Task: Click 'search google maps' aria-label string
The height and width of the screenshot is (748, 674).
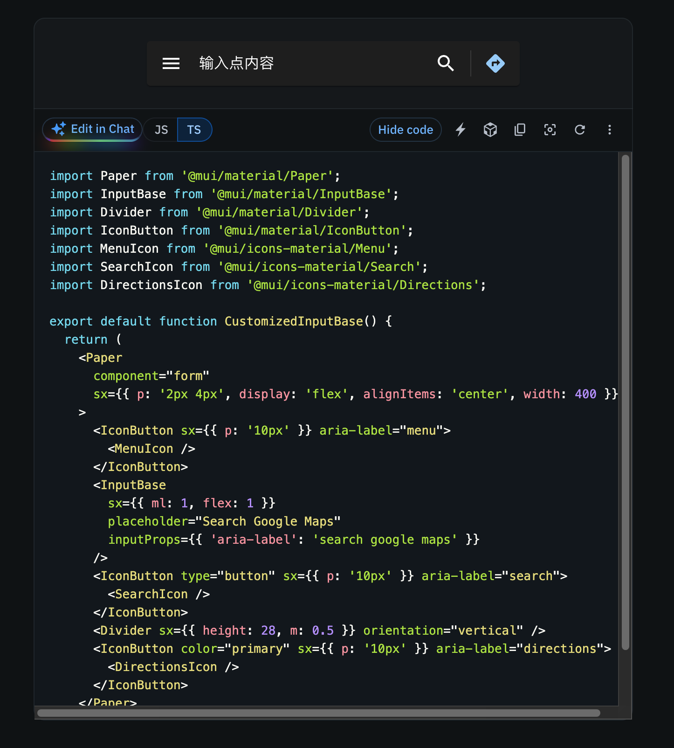Action: pyautogui.click(x=385, y=540)
